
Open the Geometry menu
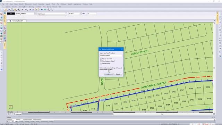41,4
